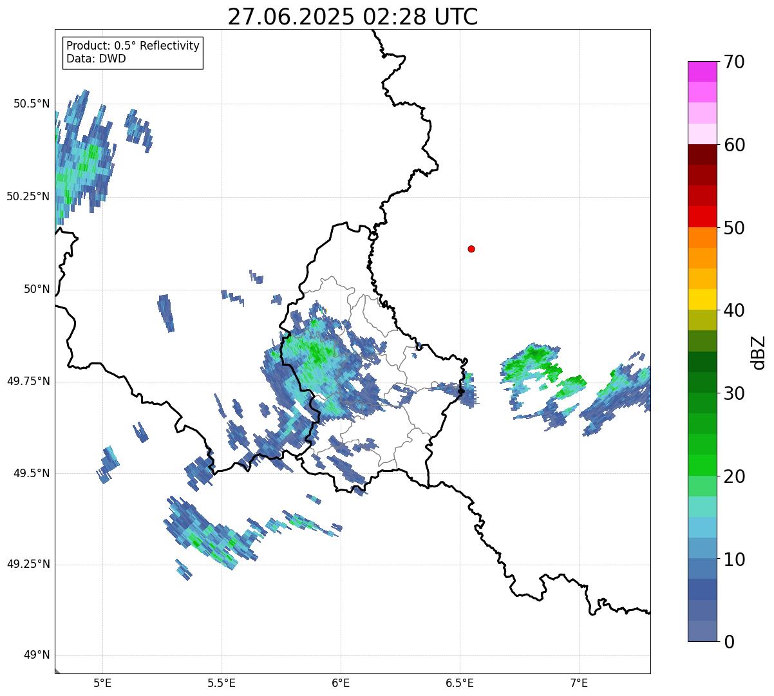Click the longitude label "7°E"
774x696 pixels.
pos(579,682)
